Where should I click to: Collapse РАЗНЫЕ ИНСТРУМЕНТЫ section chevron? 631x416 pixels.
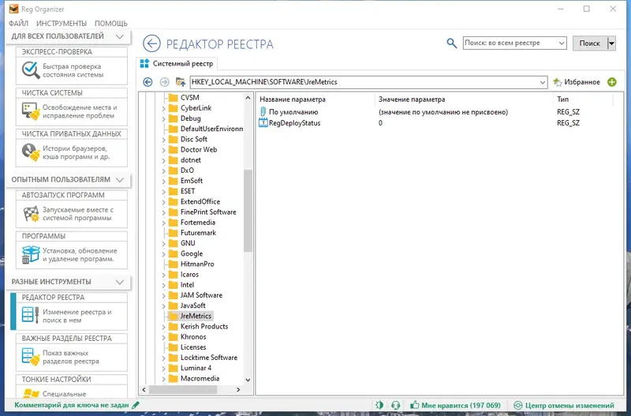click(x=120, y=282)
